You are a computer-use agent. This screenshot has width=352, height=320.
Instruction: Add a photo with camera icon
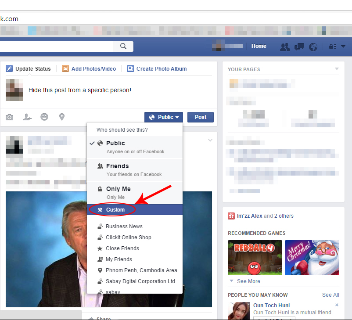pyautogui.click(x=9, y=117)
